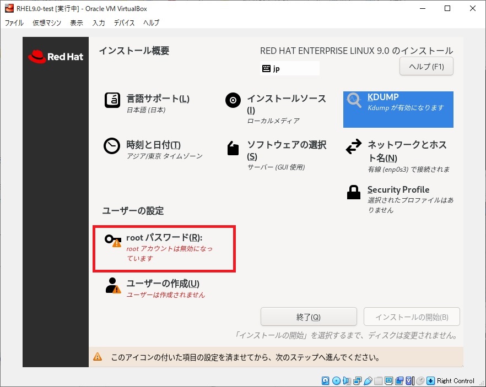The image size is (486, 387).
Task: Open the 言語サポート language support icon
Action: pos(112,100)
